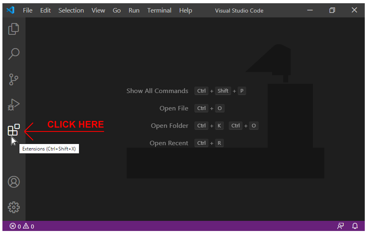Open the Terminal menu
Screen dimensions: 366x233
159,11
